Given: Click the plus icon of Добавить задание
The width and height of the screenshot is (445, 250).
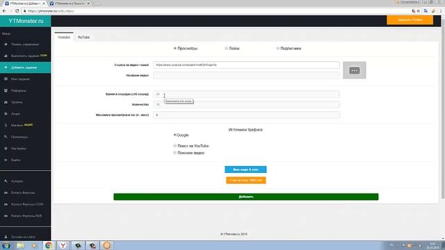Looking at the screenshot, I should pyautogui.click(x=6, y=67).
